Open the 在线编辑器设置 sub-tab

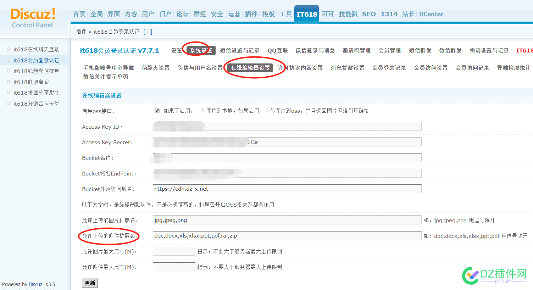pos(250,68)
